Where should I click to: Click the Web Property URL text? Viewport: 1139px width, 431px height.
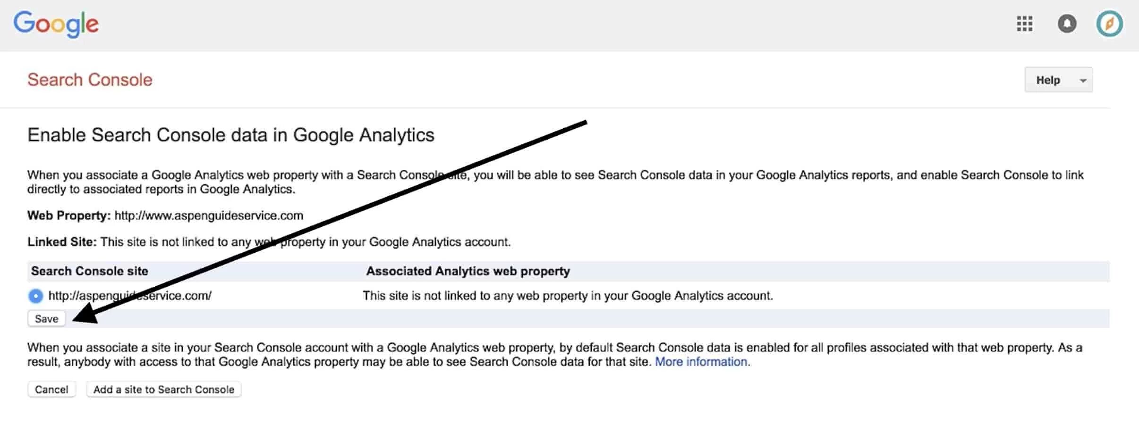(x=209, y=215)
